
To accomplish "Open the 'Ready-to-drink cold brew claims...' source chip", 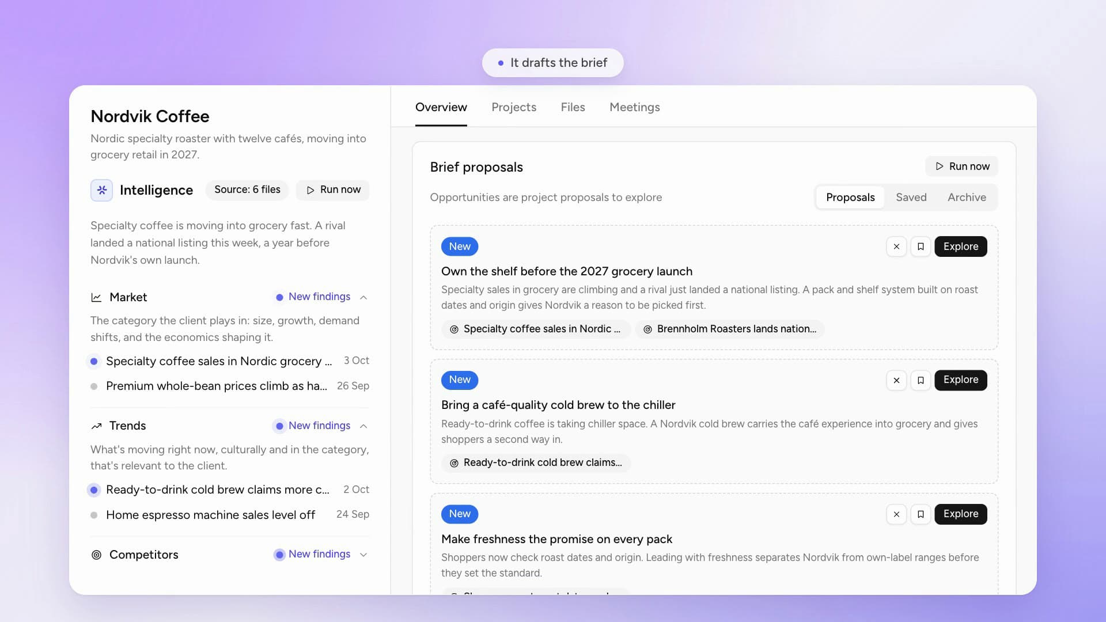I will pos(536,463).
